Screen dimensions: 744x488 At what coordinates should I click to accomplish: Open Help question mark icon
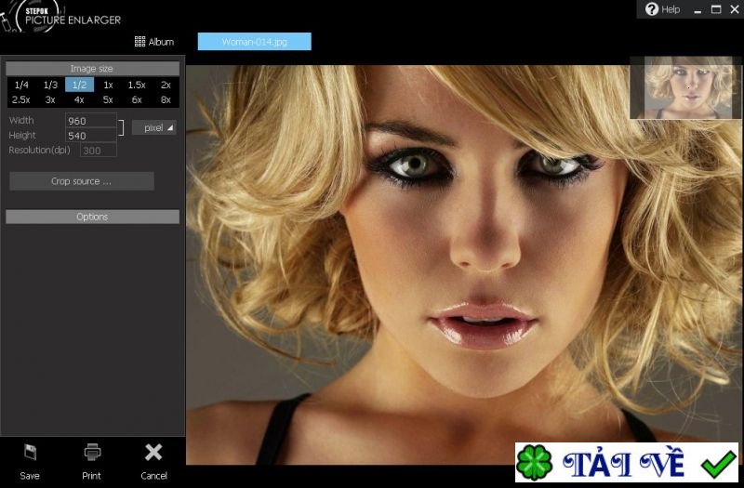pos(652,9)
